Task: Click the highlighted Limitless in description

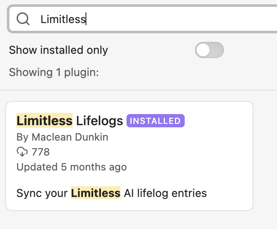Action: 96,193
